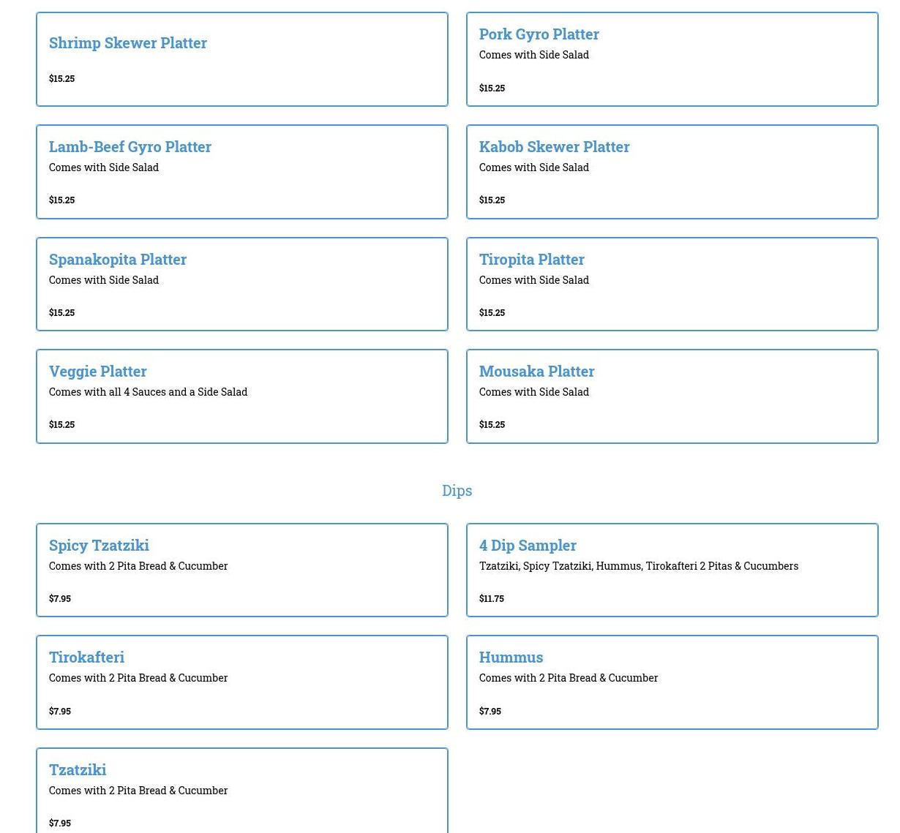Click Tzatziki pita bread description
Screen dimensions: 900x833
point(138,791)
